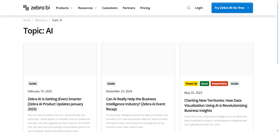Expand the Resources dropdown menu
The width and height of the screenshot is (279, 132).
tap(87, 8)
